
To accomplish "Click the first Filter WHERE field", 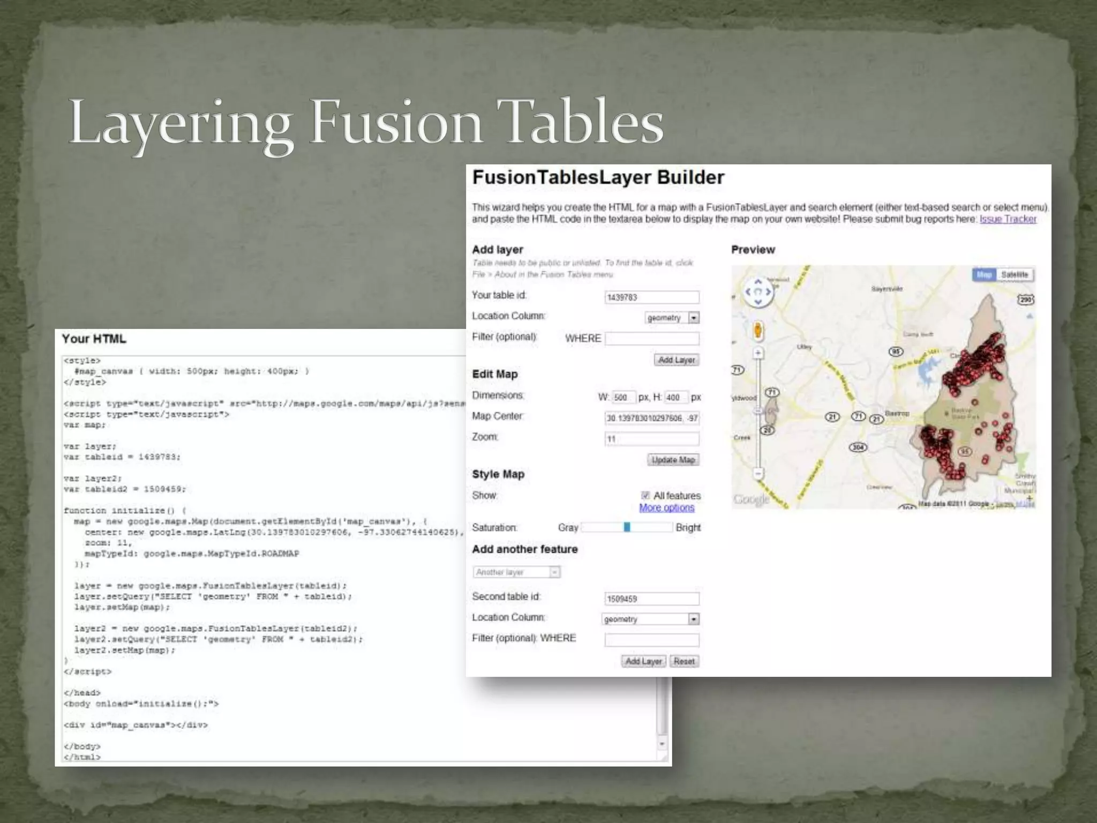I will coord(652,339).
